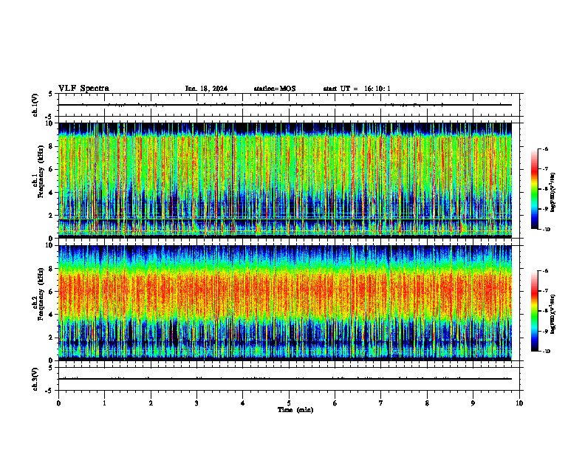Click the "4" kHz tick of ch.1 spectrogram
The height and width of the screenshot is (452, 585).
(52, 193)
